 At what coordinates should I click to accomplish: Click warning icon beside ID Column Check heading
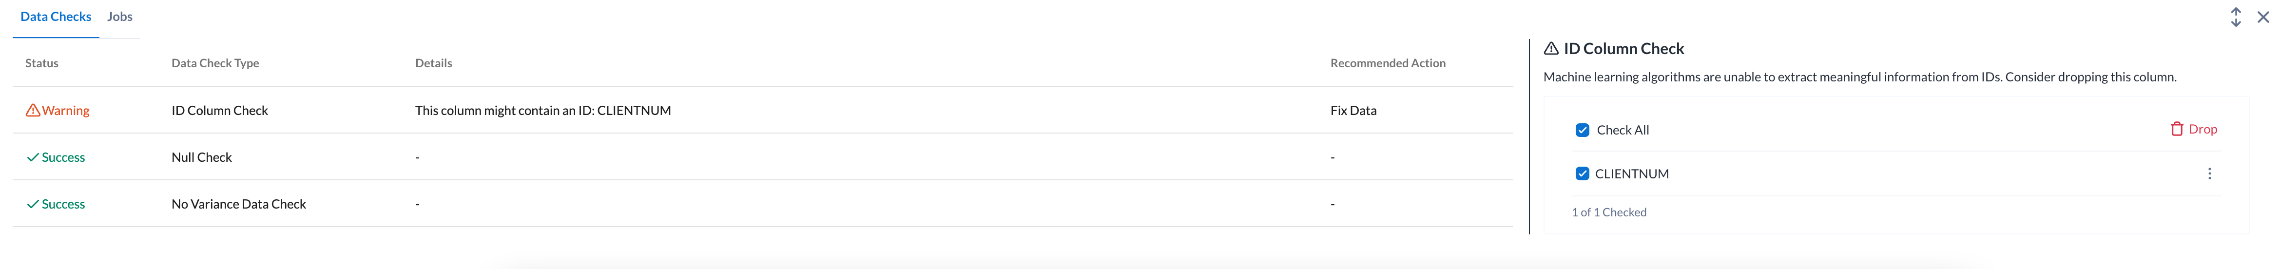pos(1551,49)
